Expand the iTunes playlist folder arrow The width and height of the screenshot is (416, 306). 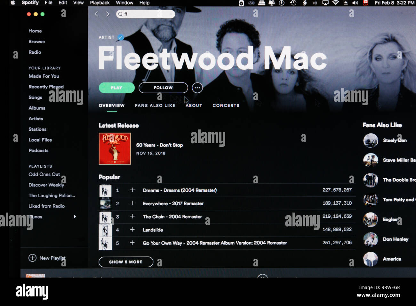pyautogui.click(x=75, y=216)
